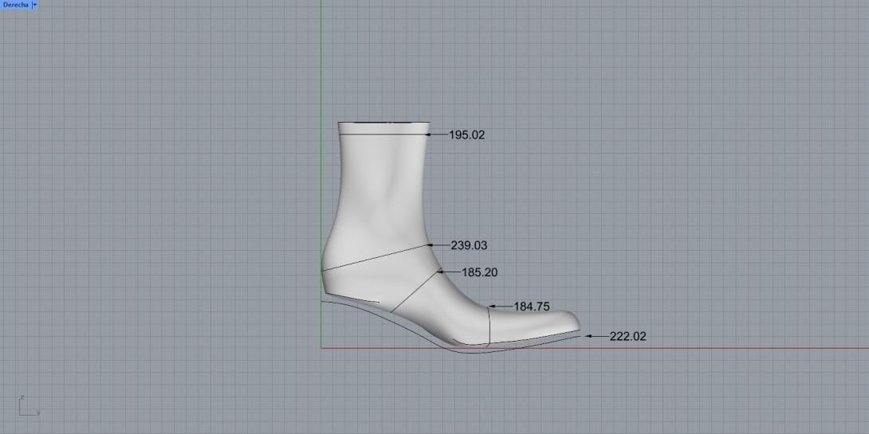Viewport: 869px width, 434px height.
Task: Select the 195.02 dimension label
Action: tap(466, 135)
